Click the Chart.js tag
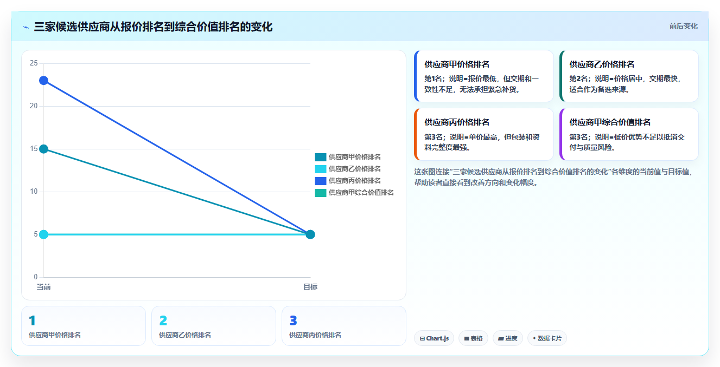 point(434,338)
